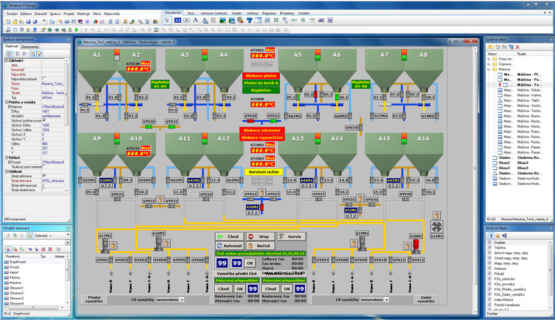Collapse the Základní property group
The height and width of the screenshot is (320, 555).
(x=6, y=60)
